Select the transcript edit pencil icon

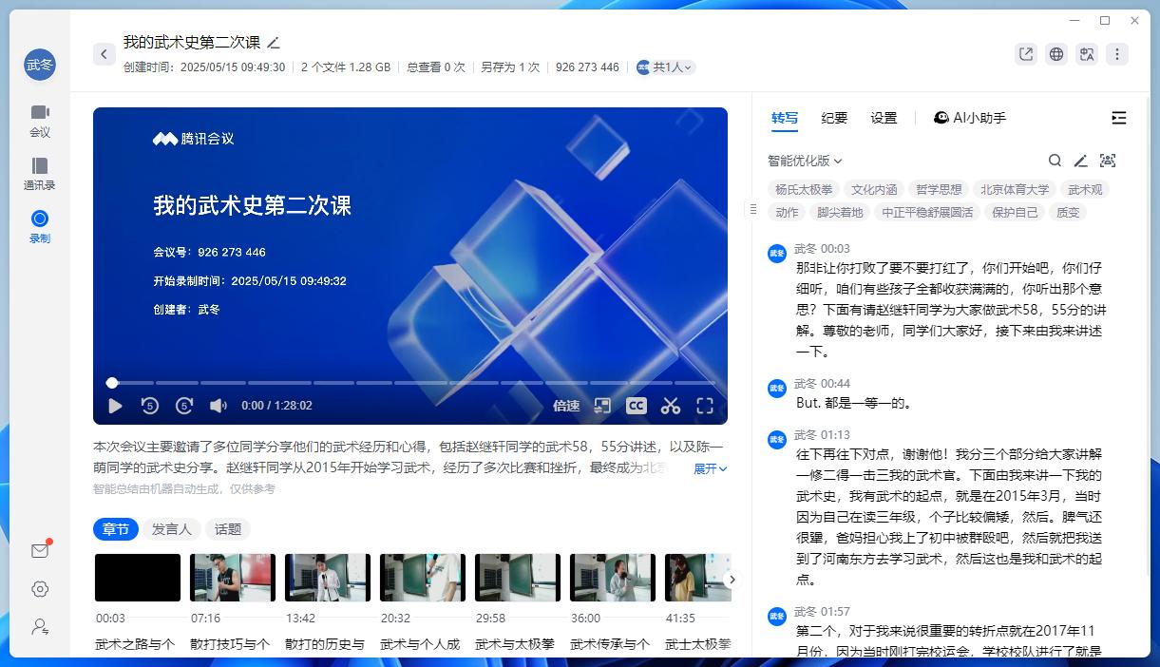tap(1081, 161)
